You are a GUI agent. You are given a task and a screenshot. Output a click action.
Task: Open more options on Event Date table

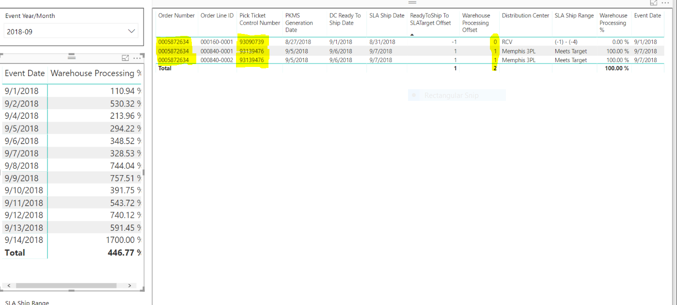[x=137, y=58]
